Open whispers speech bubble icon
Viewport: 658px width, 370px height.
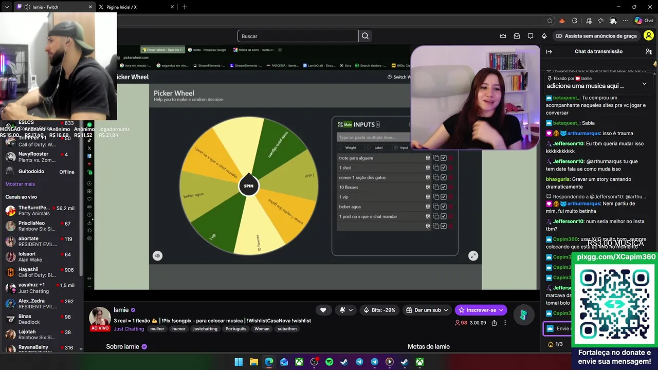click(531, 36)
